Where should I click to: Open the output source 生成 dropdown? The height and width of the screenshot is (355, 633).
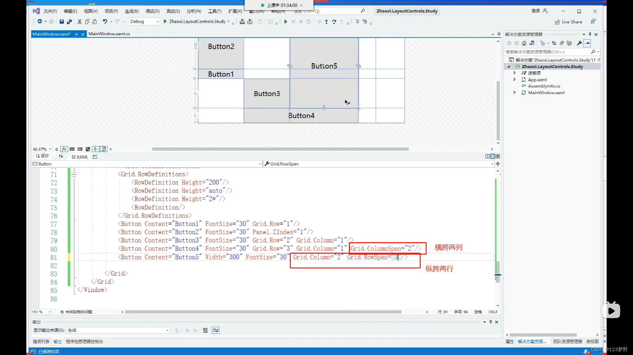point(118,330)
